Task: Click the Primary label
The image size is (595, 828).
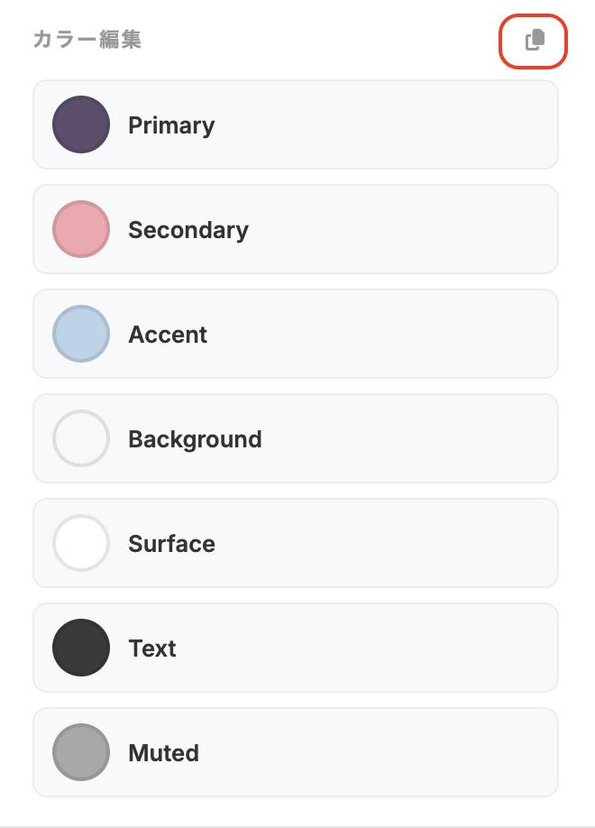Action: 171,125
